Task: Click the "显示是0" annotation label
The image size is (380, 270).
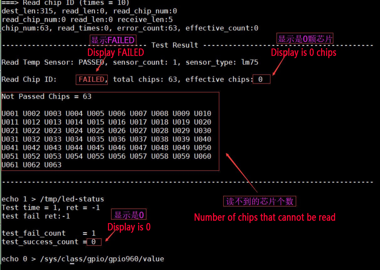Action: pos(129,215)
